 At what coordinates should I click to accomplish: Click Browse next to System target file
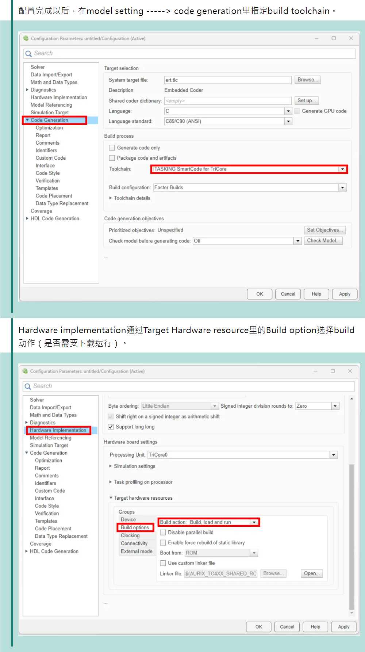307,80
